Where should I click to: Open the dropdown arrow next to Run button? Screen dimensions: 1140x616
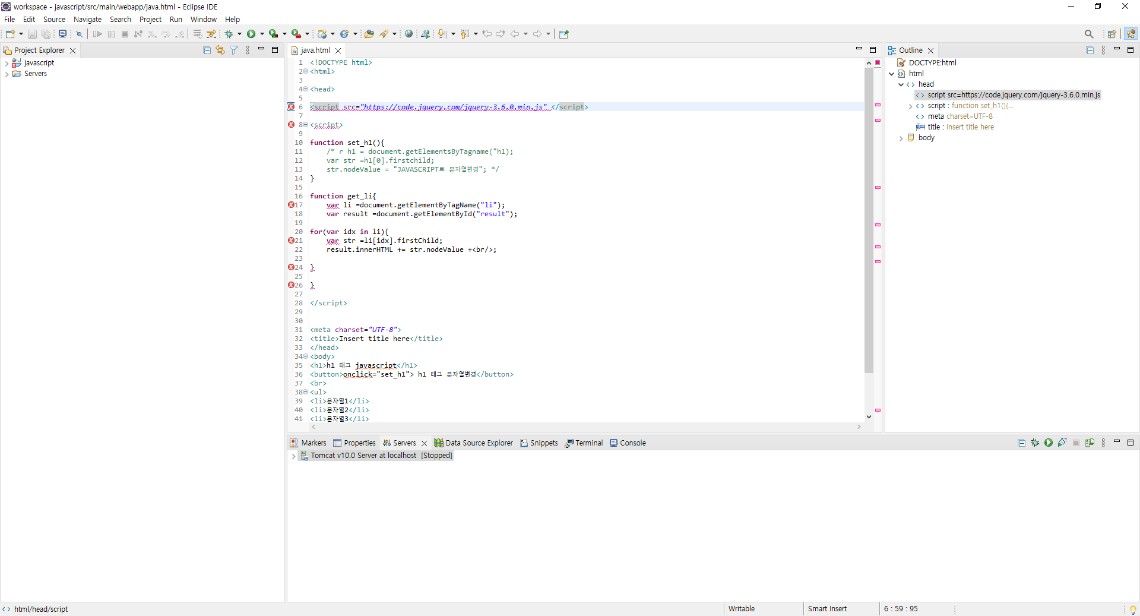pyautogui.click(x=262, y=34)
